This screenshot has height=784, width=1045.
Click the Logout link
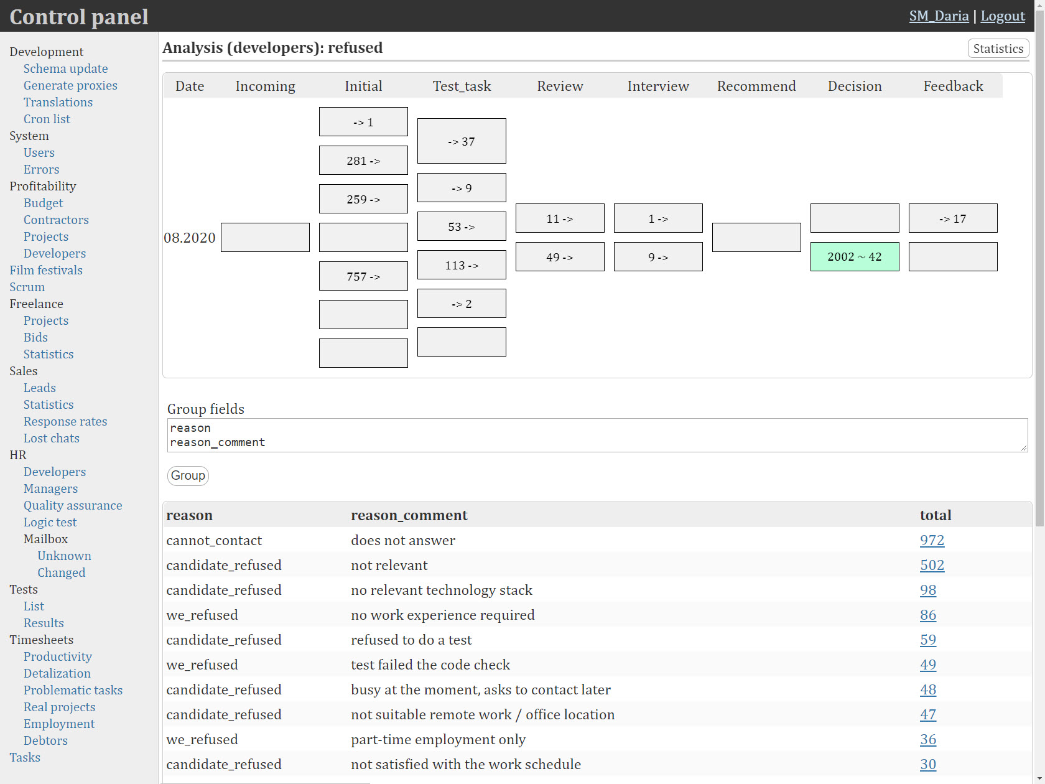pyautogui.click(x=1002, y=16)
